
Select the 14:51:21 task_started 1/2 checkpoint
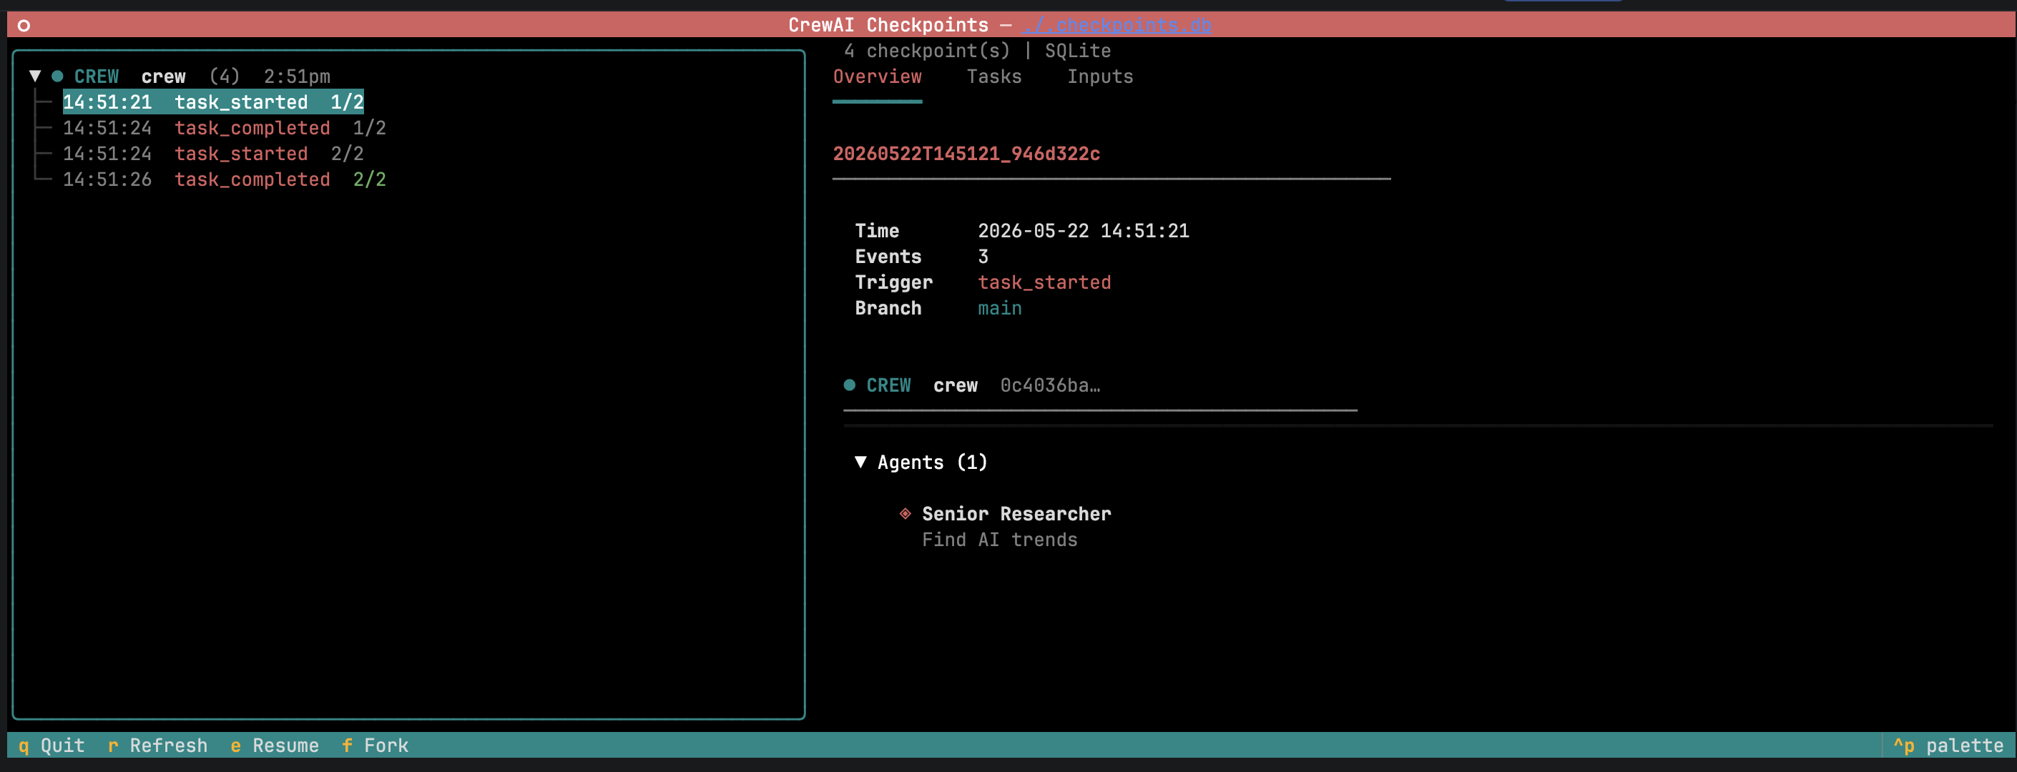pos(213,102)
